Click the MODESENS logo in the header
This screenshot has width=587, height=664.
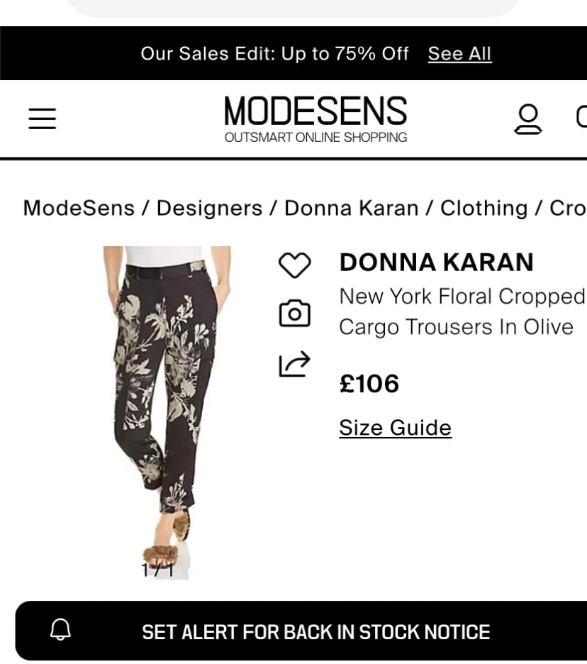(315, 119)
